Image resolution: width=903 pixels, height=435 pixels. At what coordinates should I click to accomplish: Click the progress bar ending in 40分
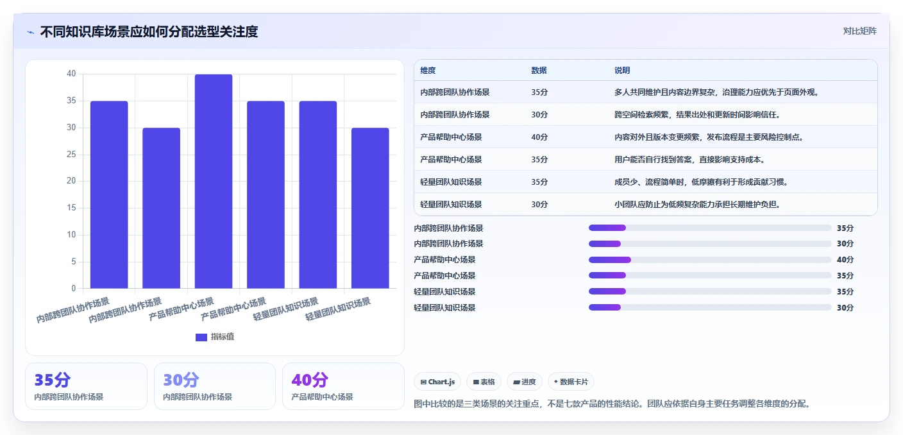pos(710,259)
